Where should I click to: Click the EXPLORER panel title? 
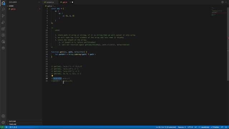point(13,2)
